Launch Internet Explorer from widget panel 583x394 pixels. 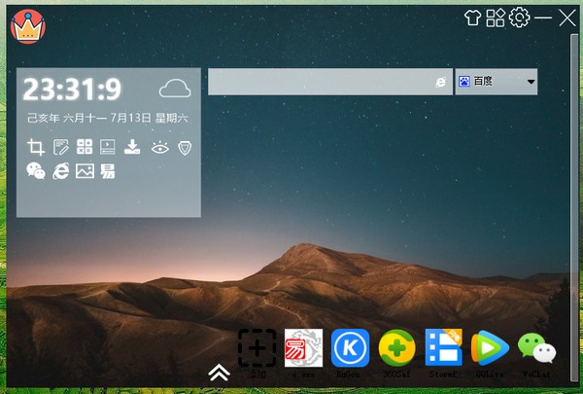pyautogui.click(x=60, y=171)
